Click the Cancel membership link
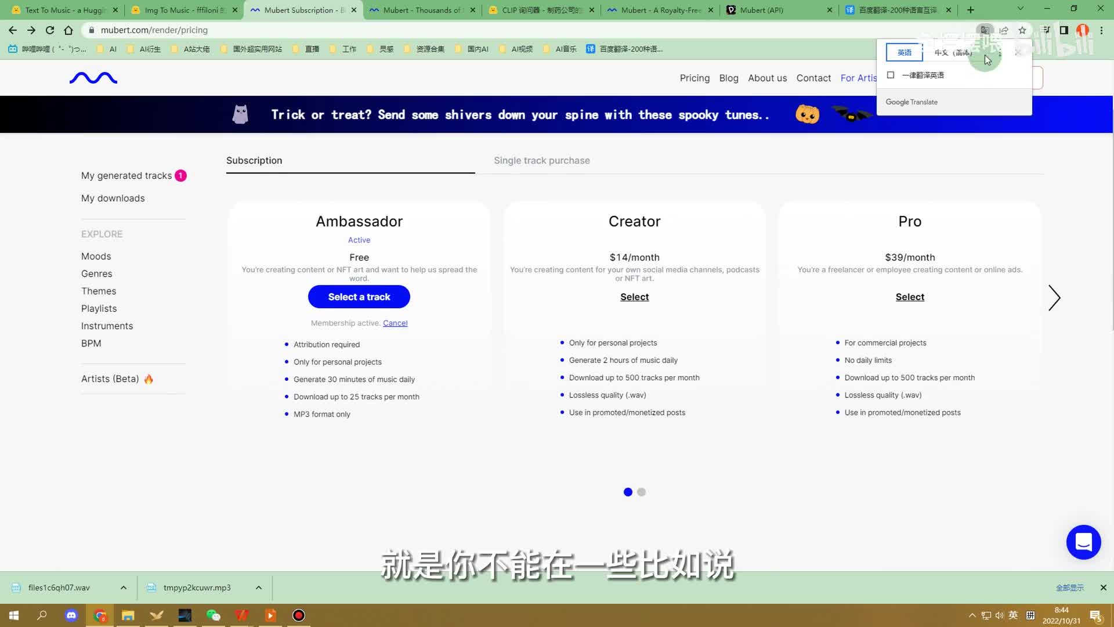This screenshot has height=627, width=1114. (x=395, y=323)
